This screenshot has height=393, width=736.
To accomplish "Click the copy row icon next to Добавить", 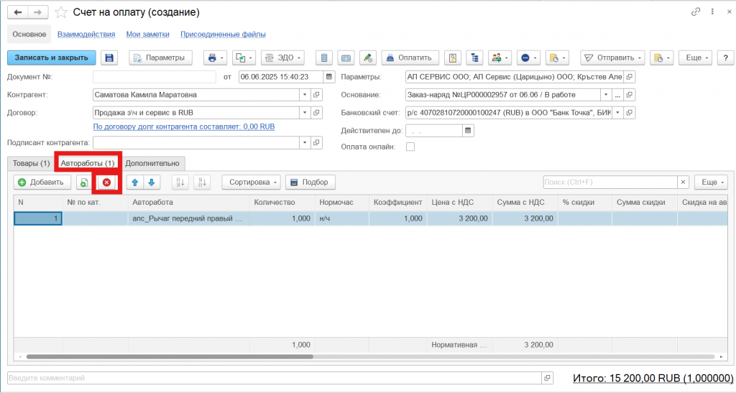I will point(84,182).
